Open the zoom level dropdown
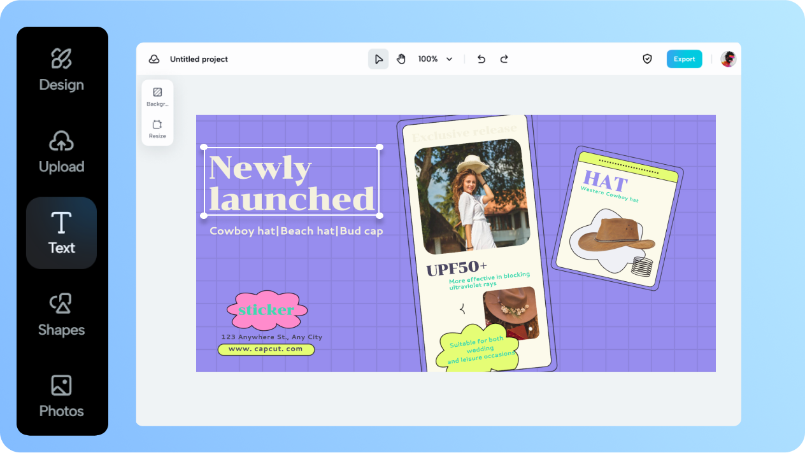 point(434,59)
